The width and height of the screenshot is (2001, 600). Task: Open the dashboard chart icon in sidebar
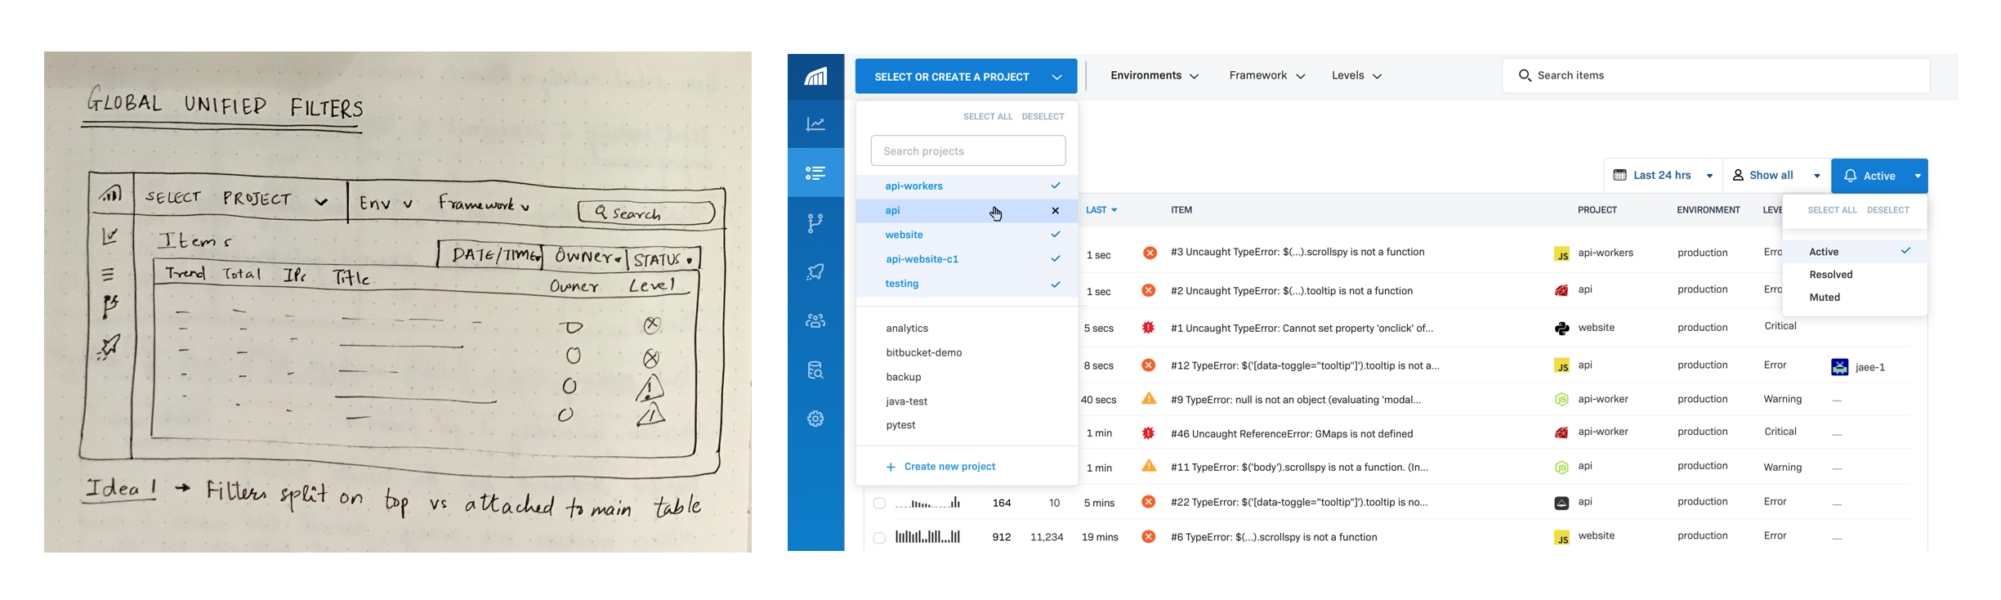pos(815,124)
